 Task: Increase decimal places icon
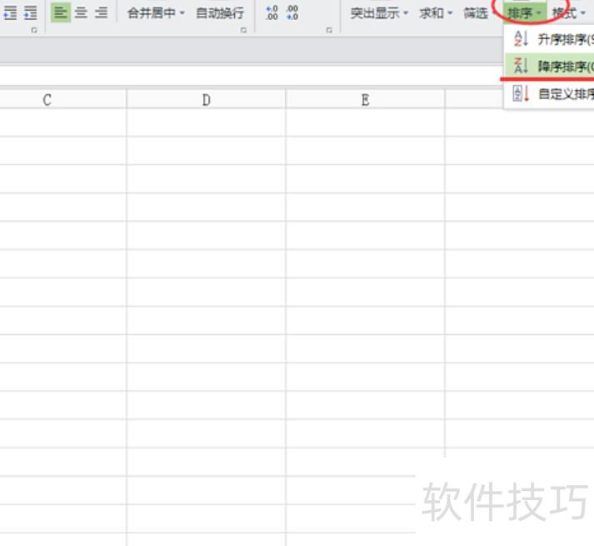click(x=272, y=13)
